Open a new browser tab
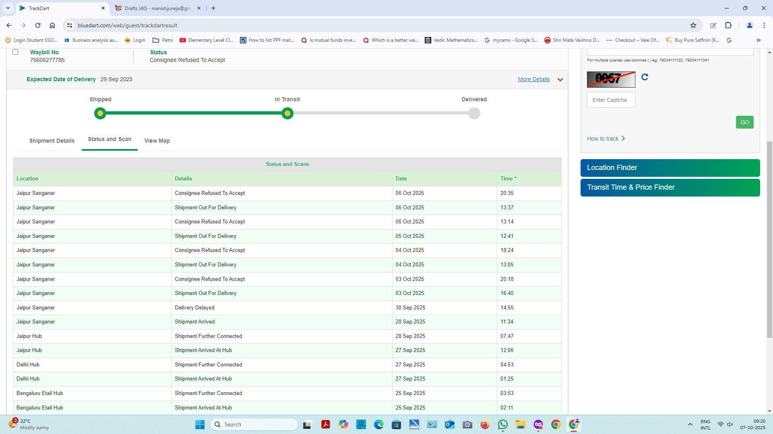The height and width of the screenshot is (434, 773). click(213, 8)
